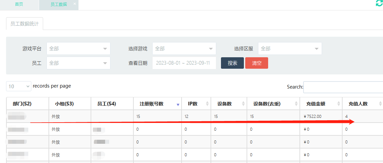Close the 员工数据 tab
The width and height of the screenshot is (383, 163).
coord(74,4)
